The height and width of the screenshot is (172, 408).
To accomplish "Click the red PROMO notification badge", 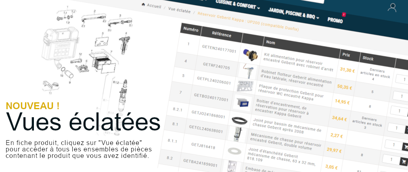I will [x=344, y=15].
